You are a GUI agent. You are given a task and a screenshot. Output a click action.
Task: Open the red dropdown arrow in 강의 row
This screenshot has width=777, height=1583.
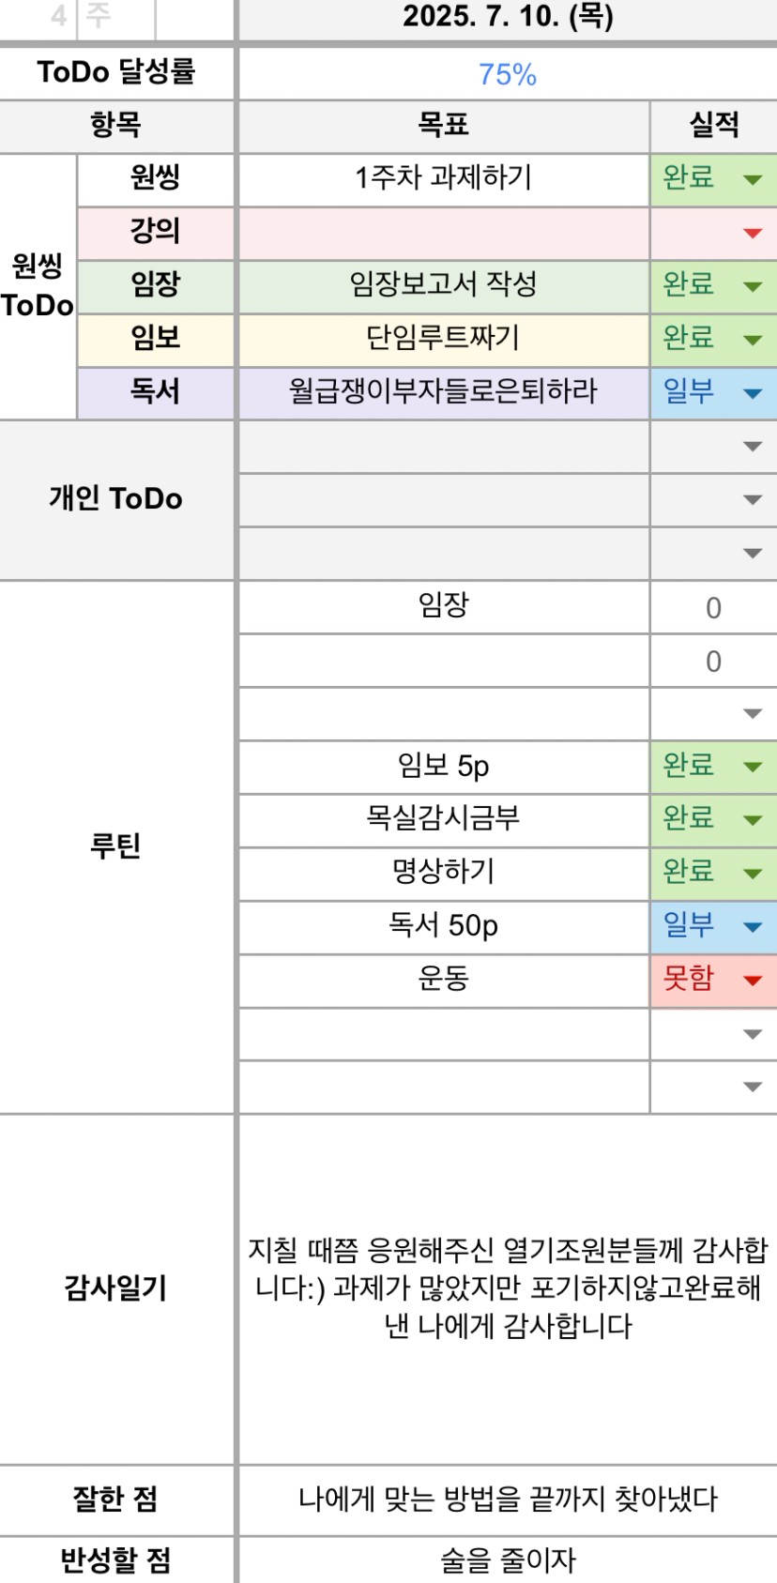(x=753, y=233)
